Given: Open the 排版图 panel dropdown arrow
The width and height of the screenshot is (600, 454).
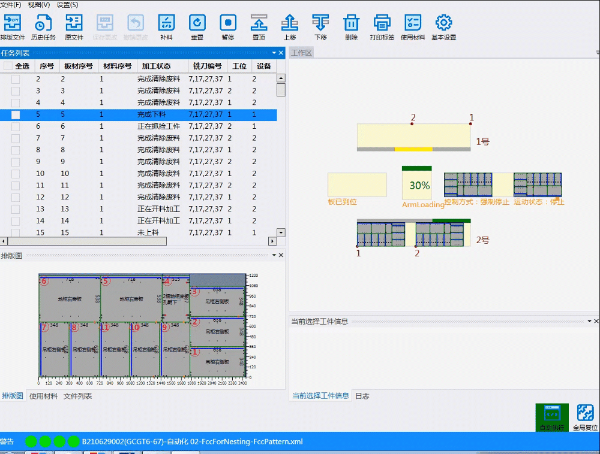Looking at the screenshot, I should coord(274,255).
